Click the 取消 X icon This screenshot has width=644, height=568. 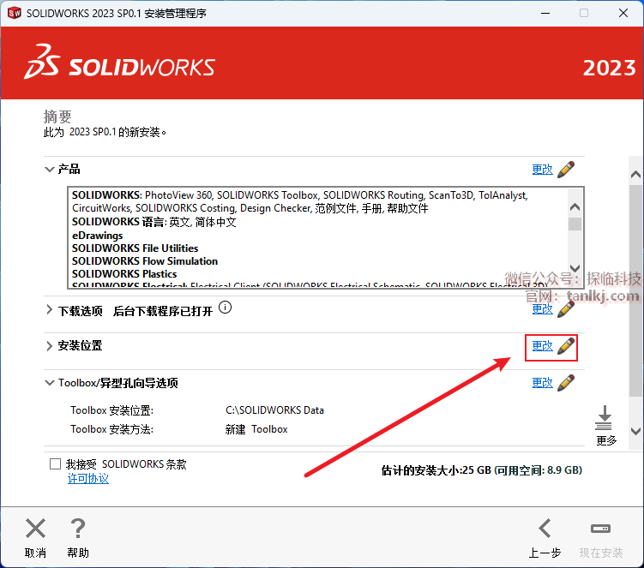(x=35, y=529)
